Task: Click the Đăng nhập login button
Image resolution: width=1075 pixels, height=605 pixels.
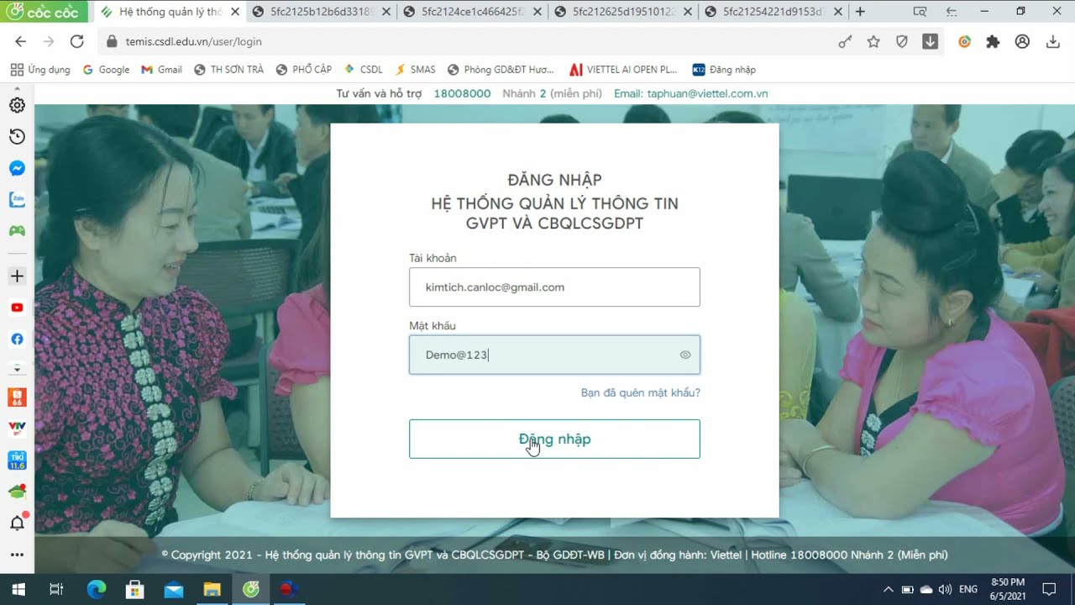Action: click(554, 439)
